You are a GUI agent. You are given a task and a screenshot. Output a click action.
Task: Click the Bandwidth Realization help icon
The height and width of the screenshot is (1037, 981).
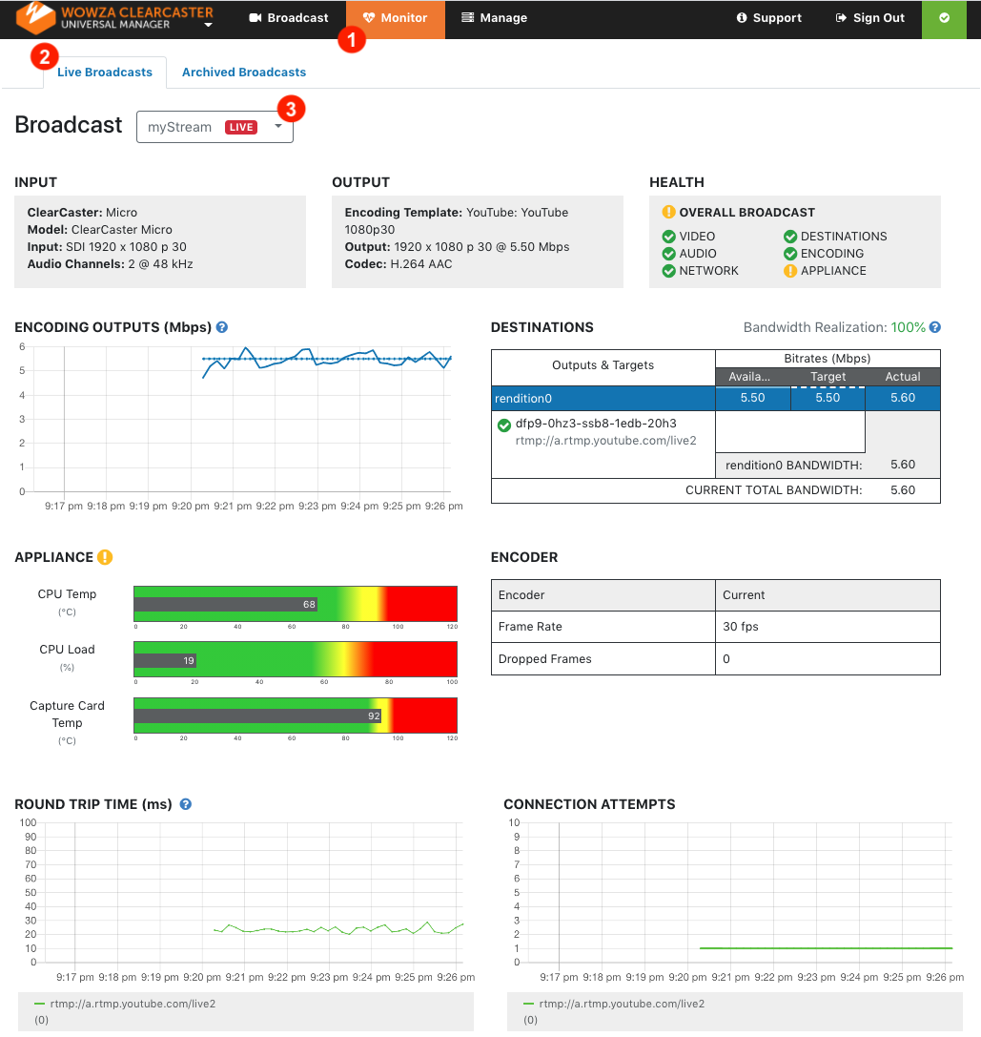pyautogui.click(x=934, y=326)
